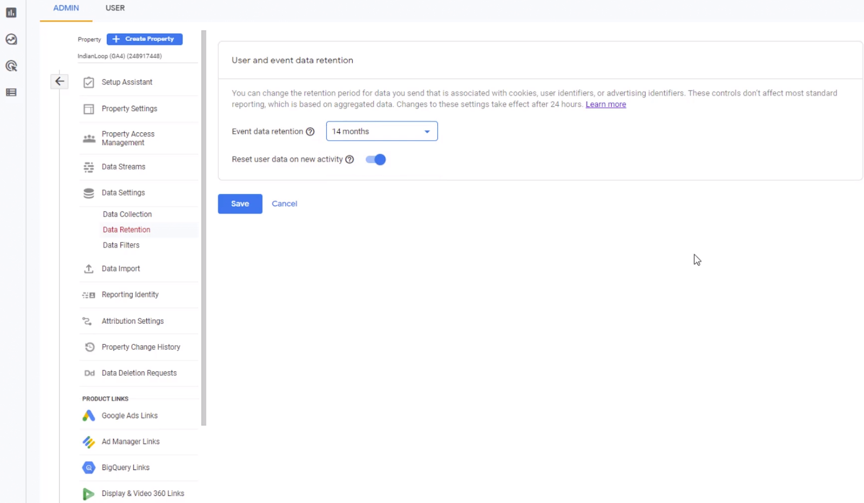
Task: Open Data Filters submenu item
Action: click(121, 245)
